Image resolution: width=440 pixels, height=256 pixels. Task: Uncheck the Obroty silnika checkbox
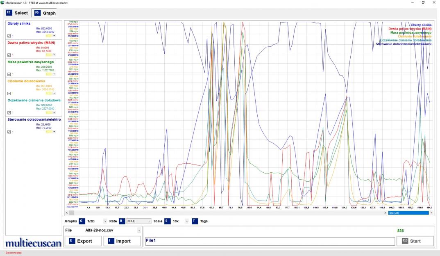(9, 36)
